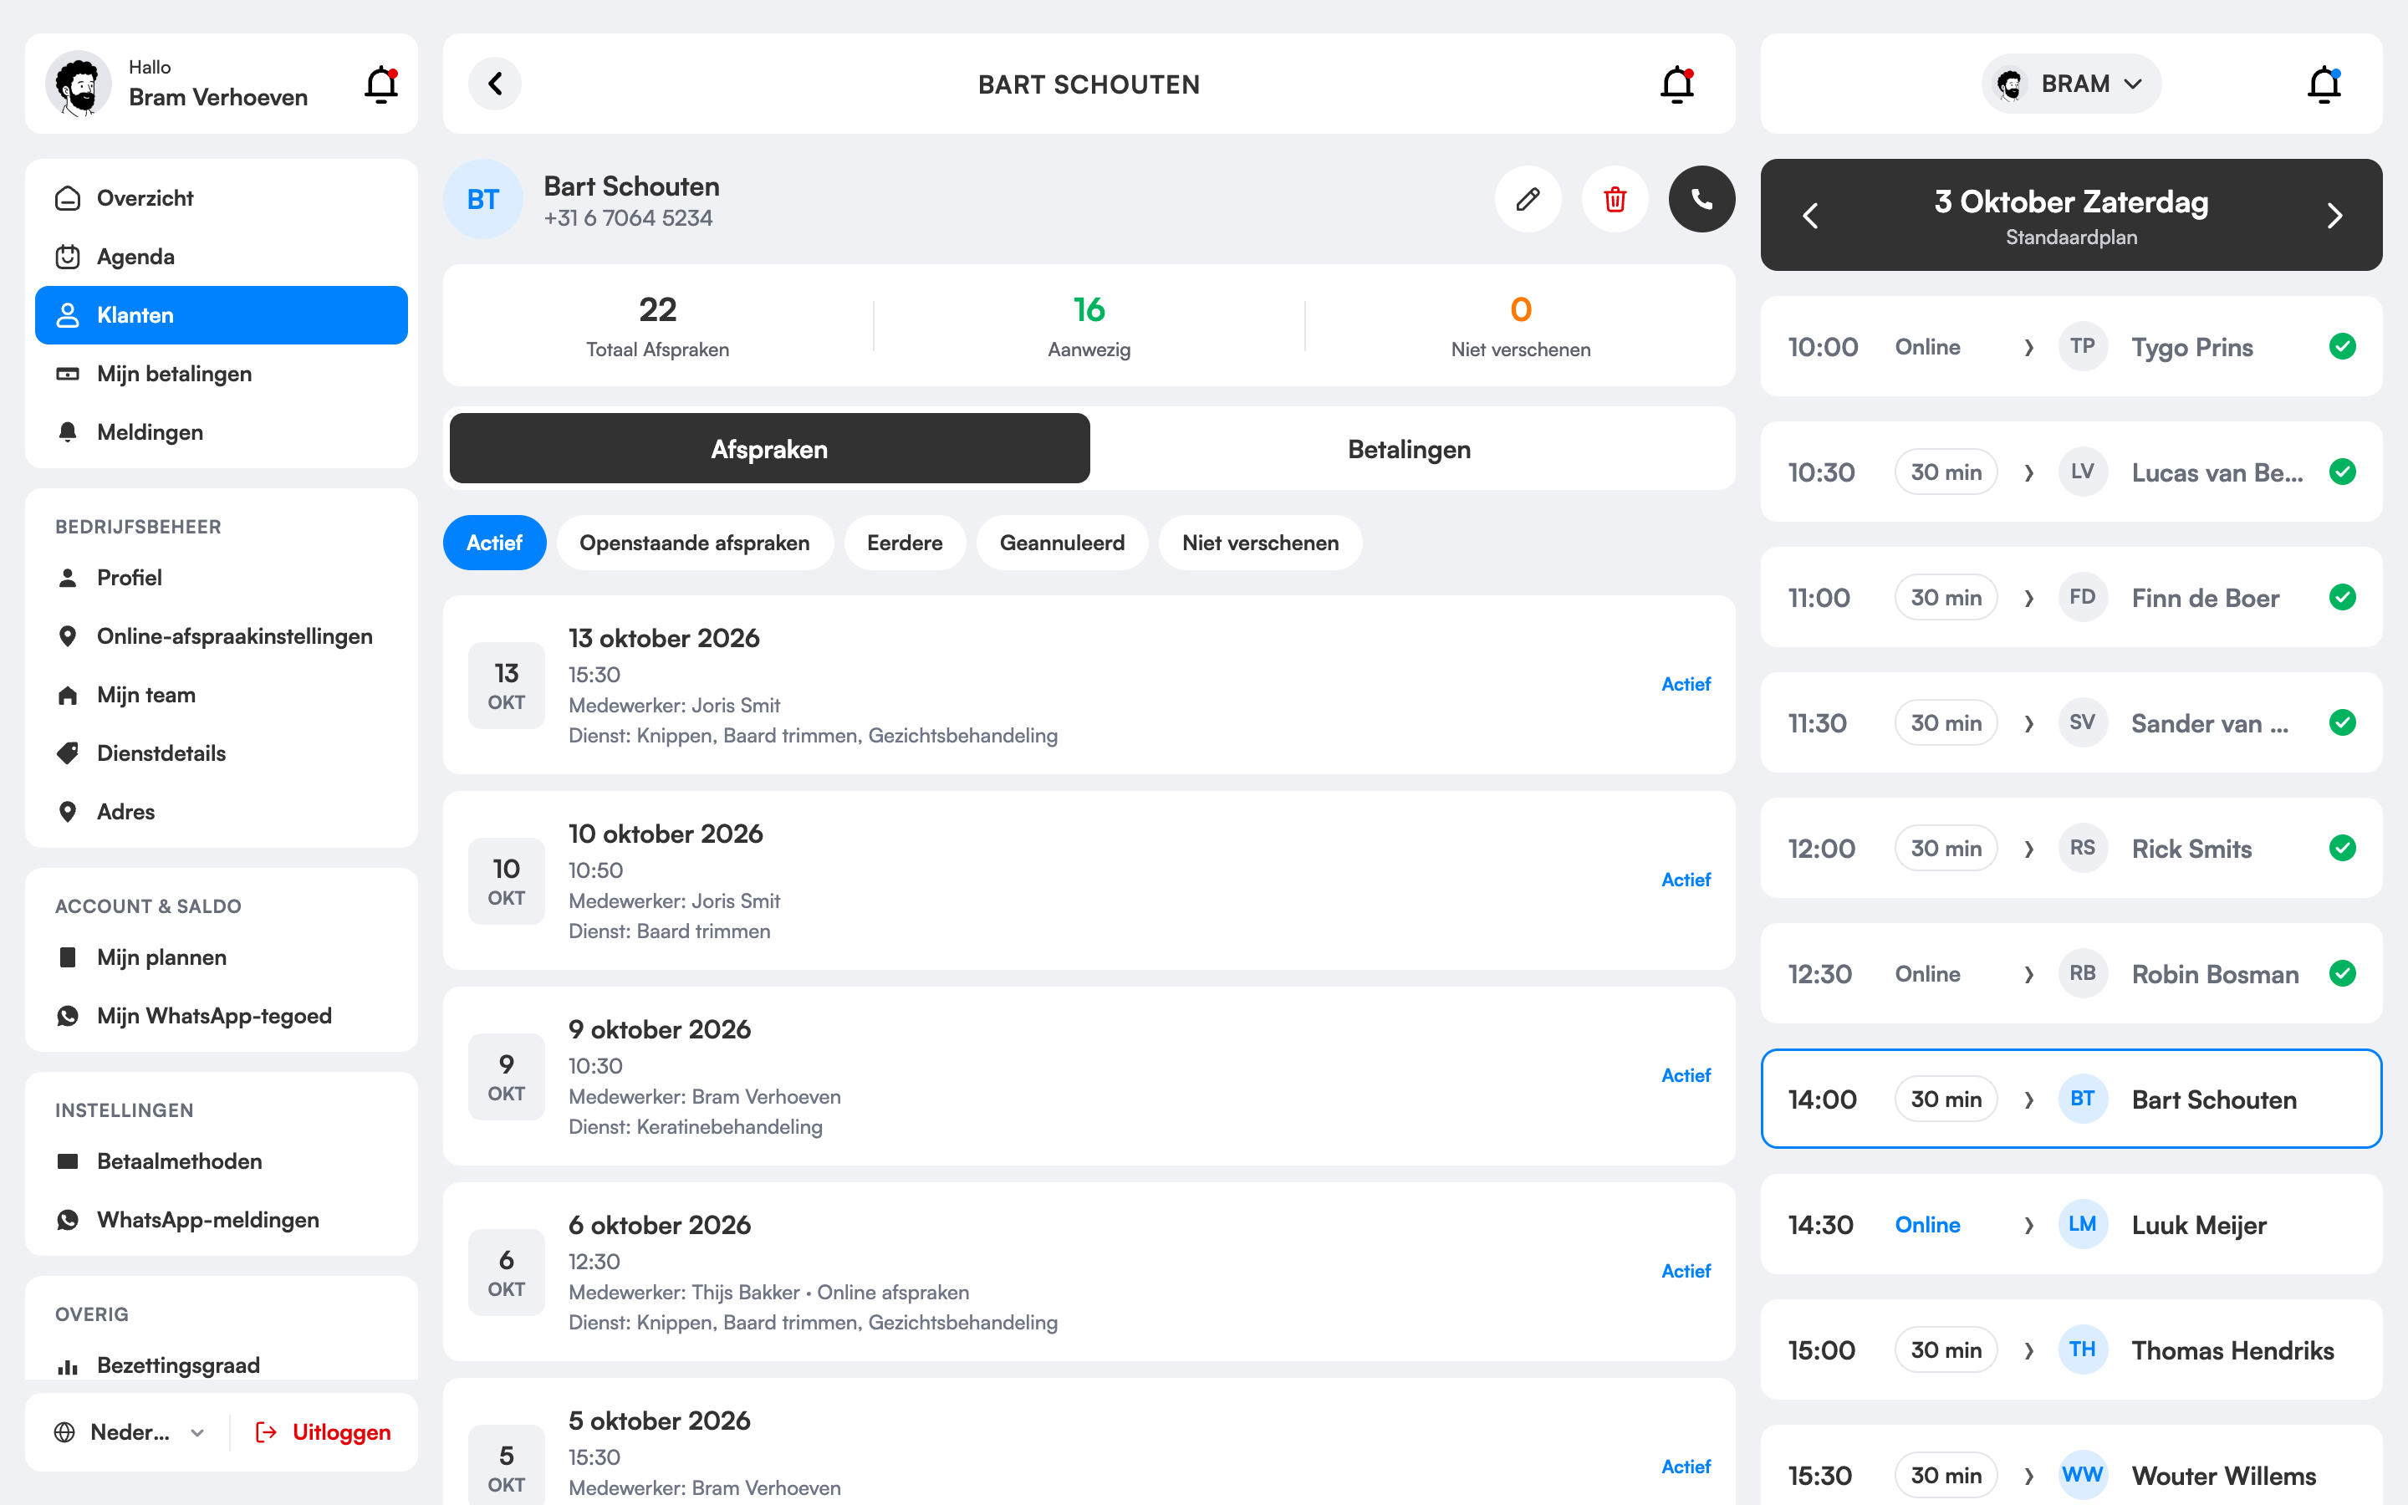Filter by Niet verschenen
Image resolution: width=2408 pixels, height=1505 pixels.
pos(1260,543)
